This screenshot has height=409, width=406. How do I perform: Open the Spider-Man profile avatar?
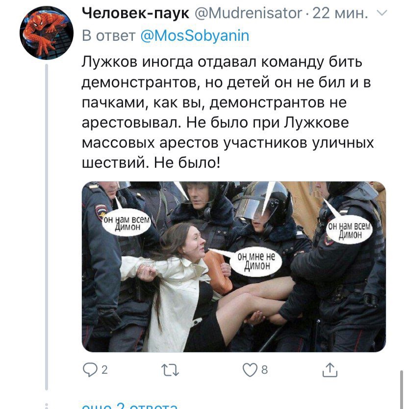(x=47, y=33)
